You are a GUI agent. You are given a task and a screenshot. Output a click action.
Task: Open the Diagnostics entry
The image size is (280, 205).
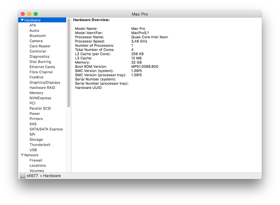click(40, 56)
